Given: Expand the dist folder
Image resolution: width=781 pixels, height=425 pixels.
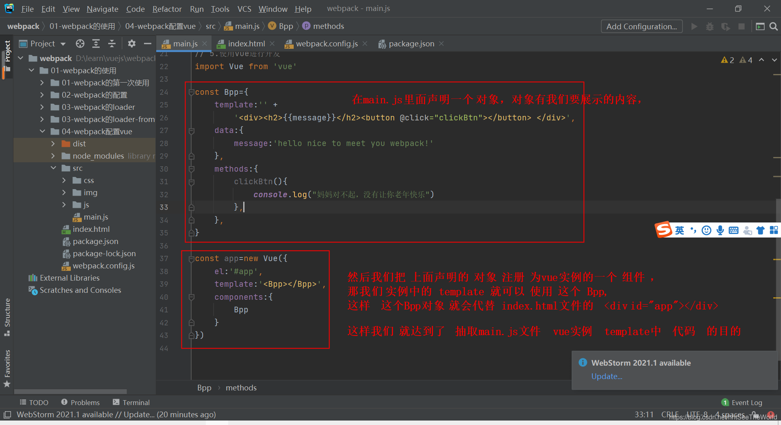Looking at the screenshot, I should (53, 144).
